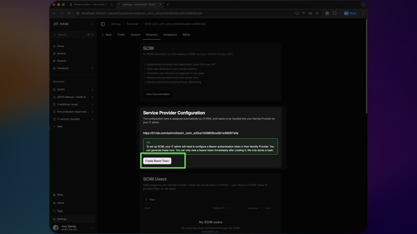417x234 pixels.
Task: Select Sites in the sidebar
Action: 60,194
